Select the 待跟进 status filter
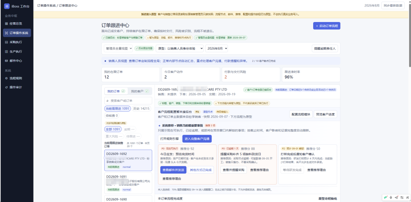This screenshot has height=202, width=411. pos(133,136)
